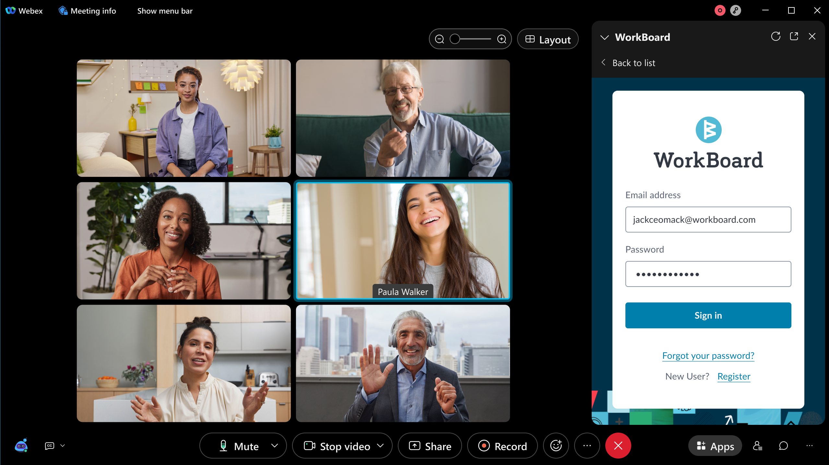
Task: Click the Password input field
Action: click(708, 274)
